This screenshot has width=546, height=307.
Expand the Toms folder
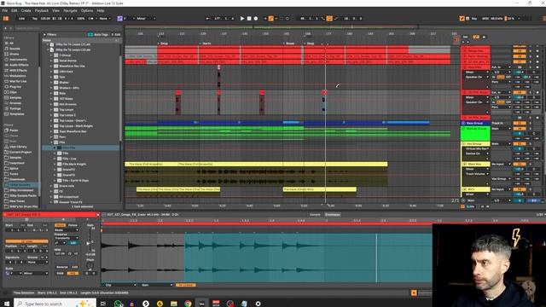(51, 77)
